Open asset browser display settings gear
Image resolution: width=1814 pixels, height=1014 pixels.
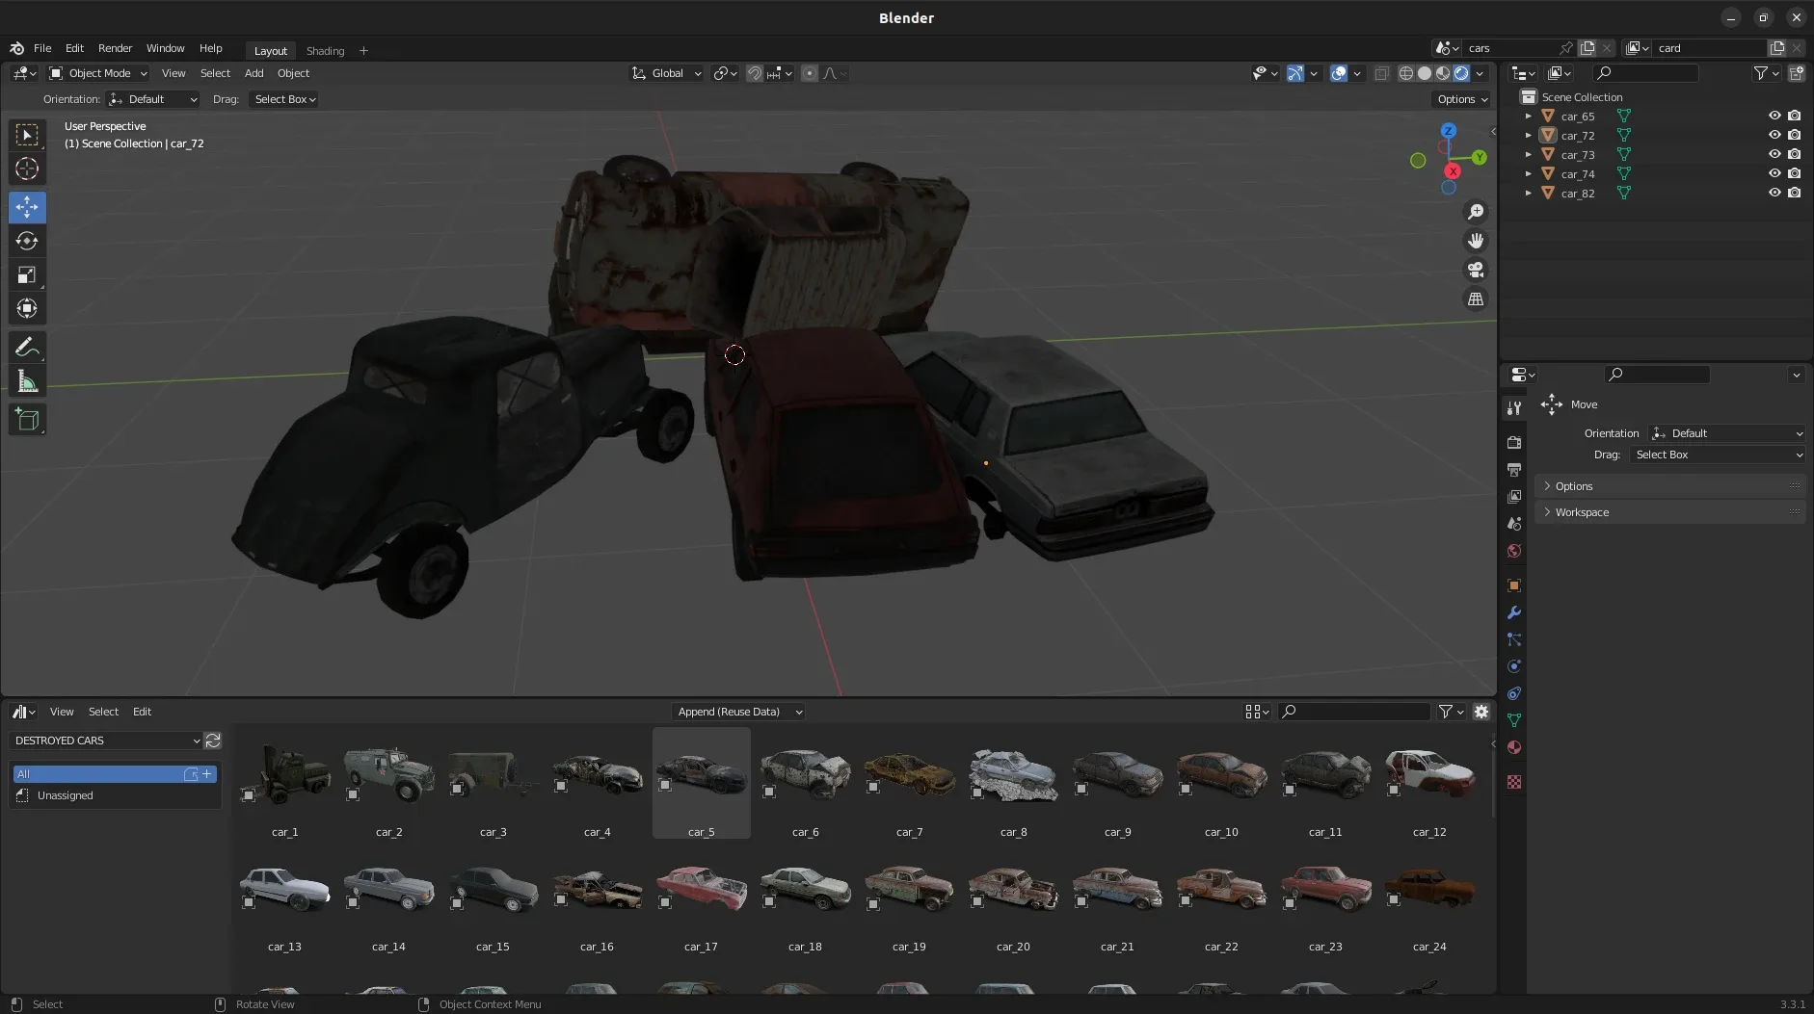click(1481, 712)
